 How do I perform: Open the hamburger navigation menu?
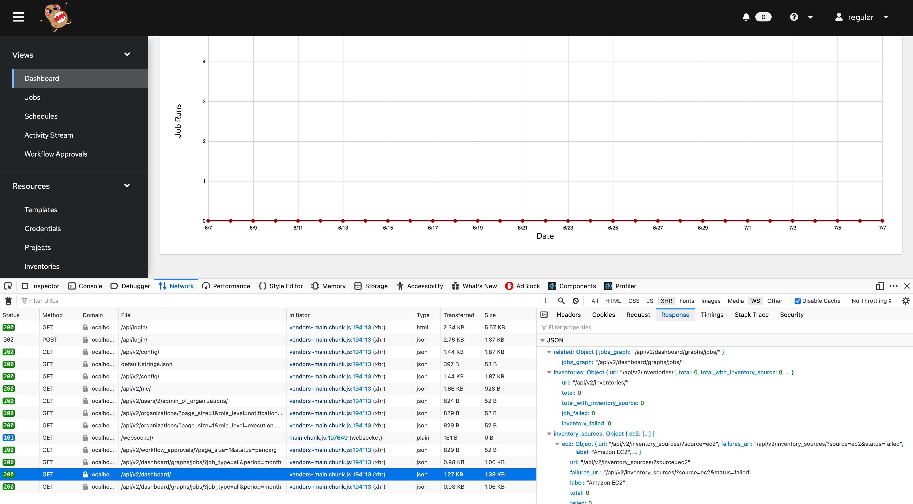[18, 17]
